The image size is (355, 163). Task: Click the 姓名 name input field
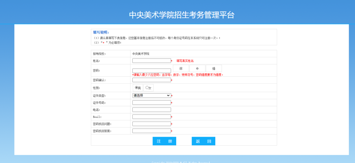click(x=152, y=61)
